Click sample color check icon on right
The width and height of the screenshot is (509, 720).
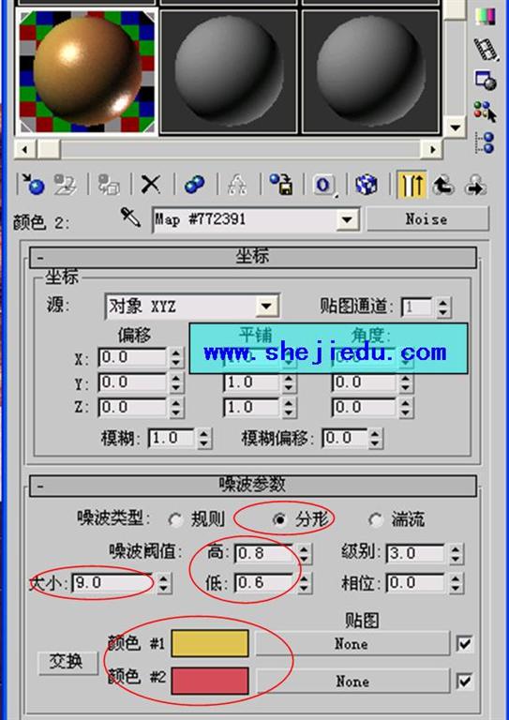point(486,16)
